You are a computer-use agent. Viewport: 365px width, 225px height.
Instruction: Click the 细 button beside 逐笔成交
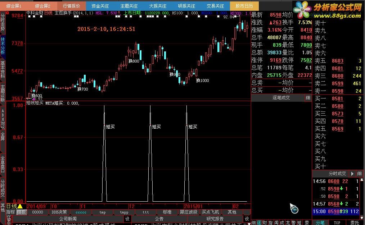tap(308, 98)
